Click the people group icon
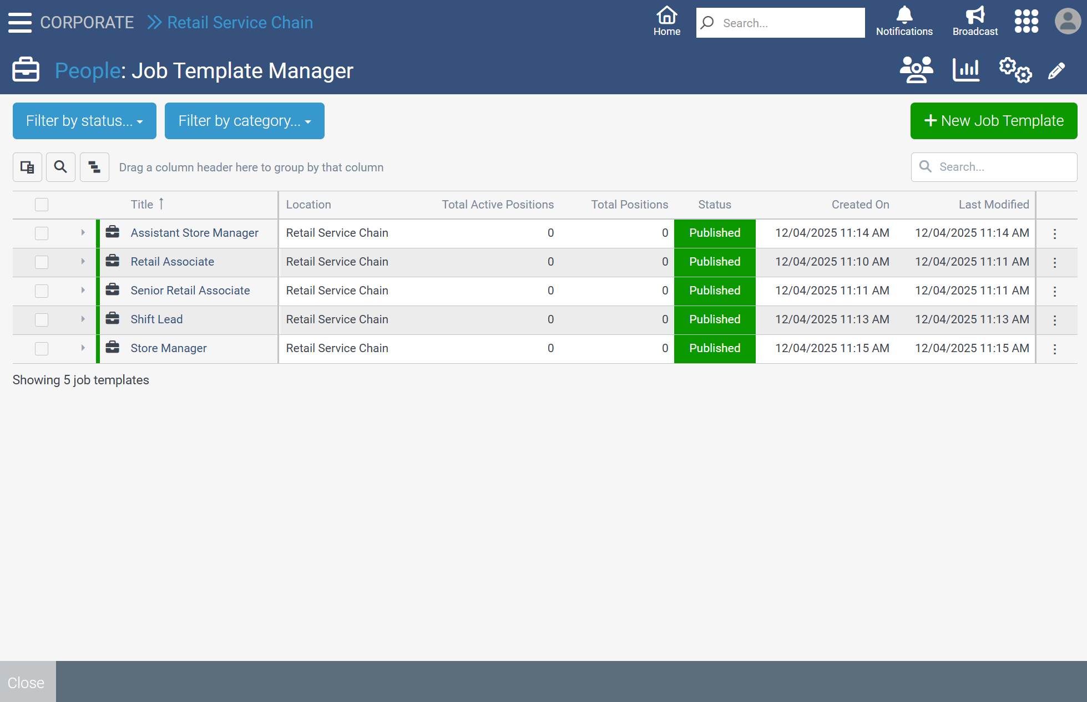 pos(916,70)
